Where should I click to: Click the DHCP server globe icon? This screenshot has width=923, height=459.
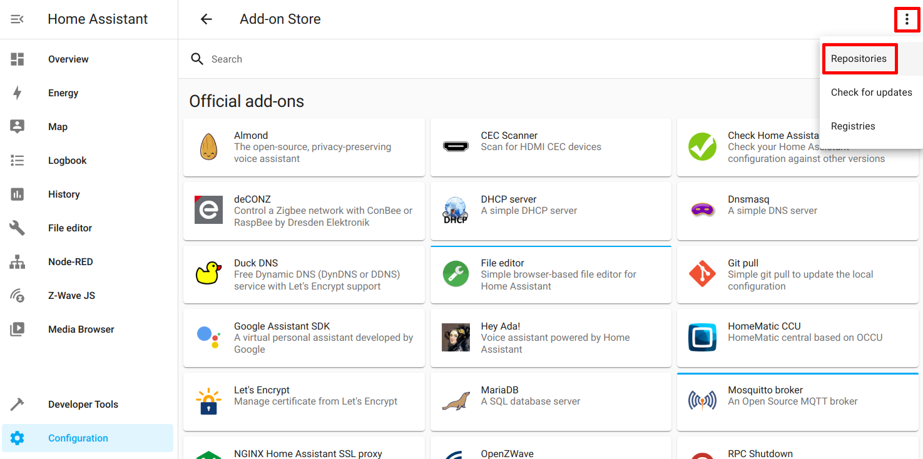(x=456, y=210)
